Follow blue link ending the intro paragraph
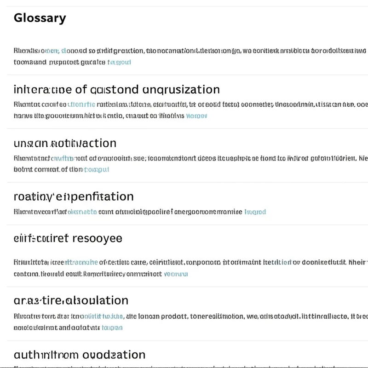 coord(119,62)
